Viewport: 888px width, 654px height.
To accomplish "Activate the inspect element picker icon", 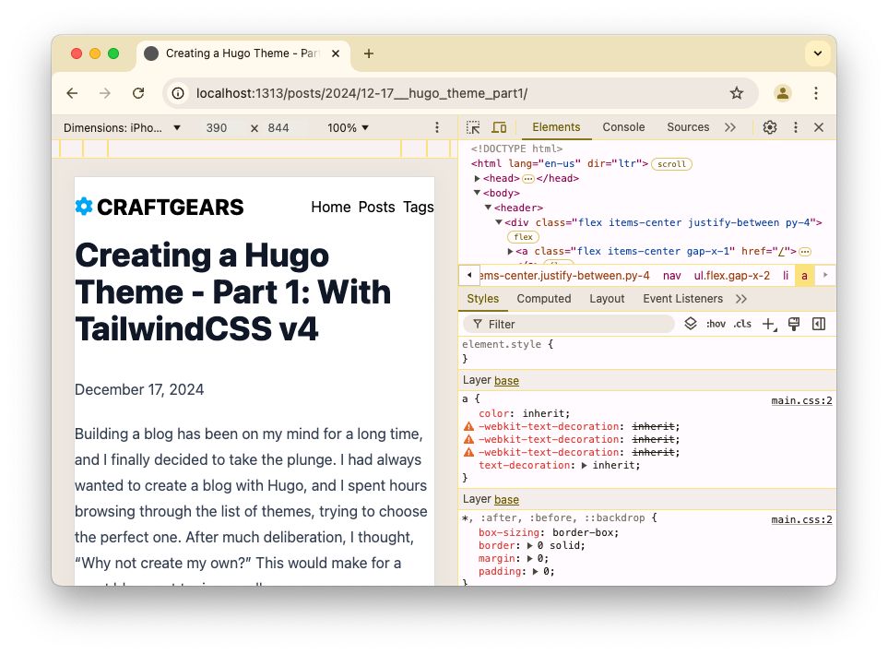I will pyautogui.click(x=473, y=127).
